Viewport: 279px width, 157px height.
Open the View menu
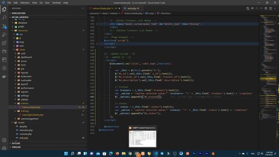(34, 3)
